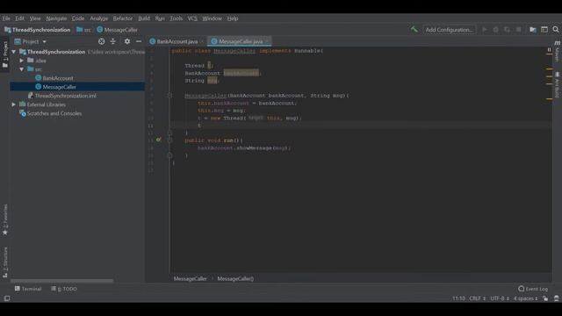Click the fold end marker after the run() body

pos(169,155)
